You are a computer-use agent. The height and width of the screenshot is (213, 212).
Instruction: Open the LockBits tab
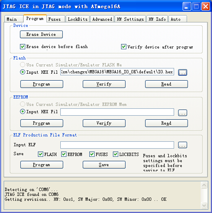click(x=77, y=19)
